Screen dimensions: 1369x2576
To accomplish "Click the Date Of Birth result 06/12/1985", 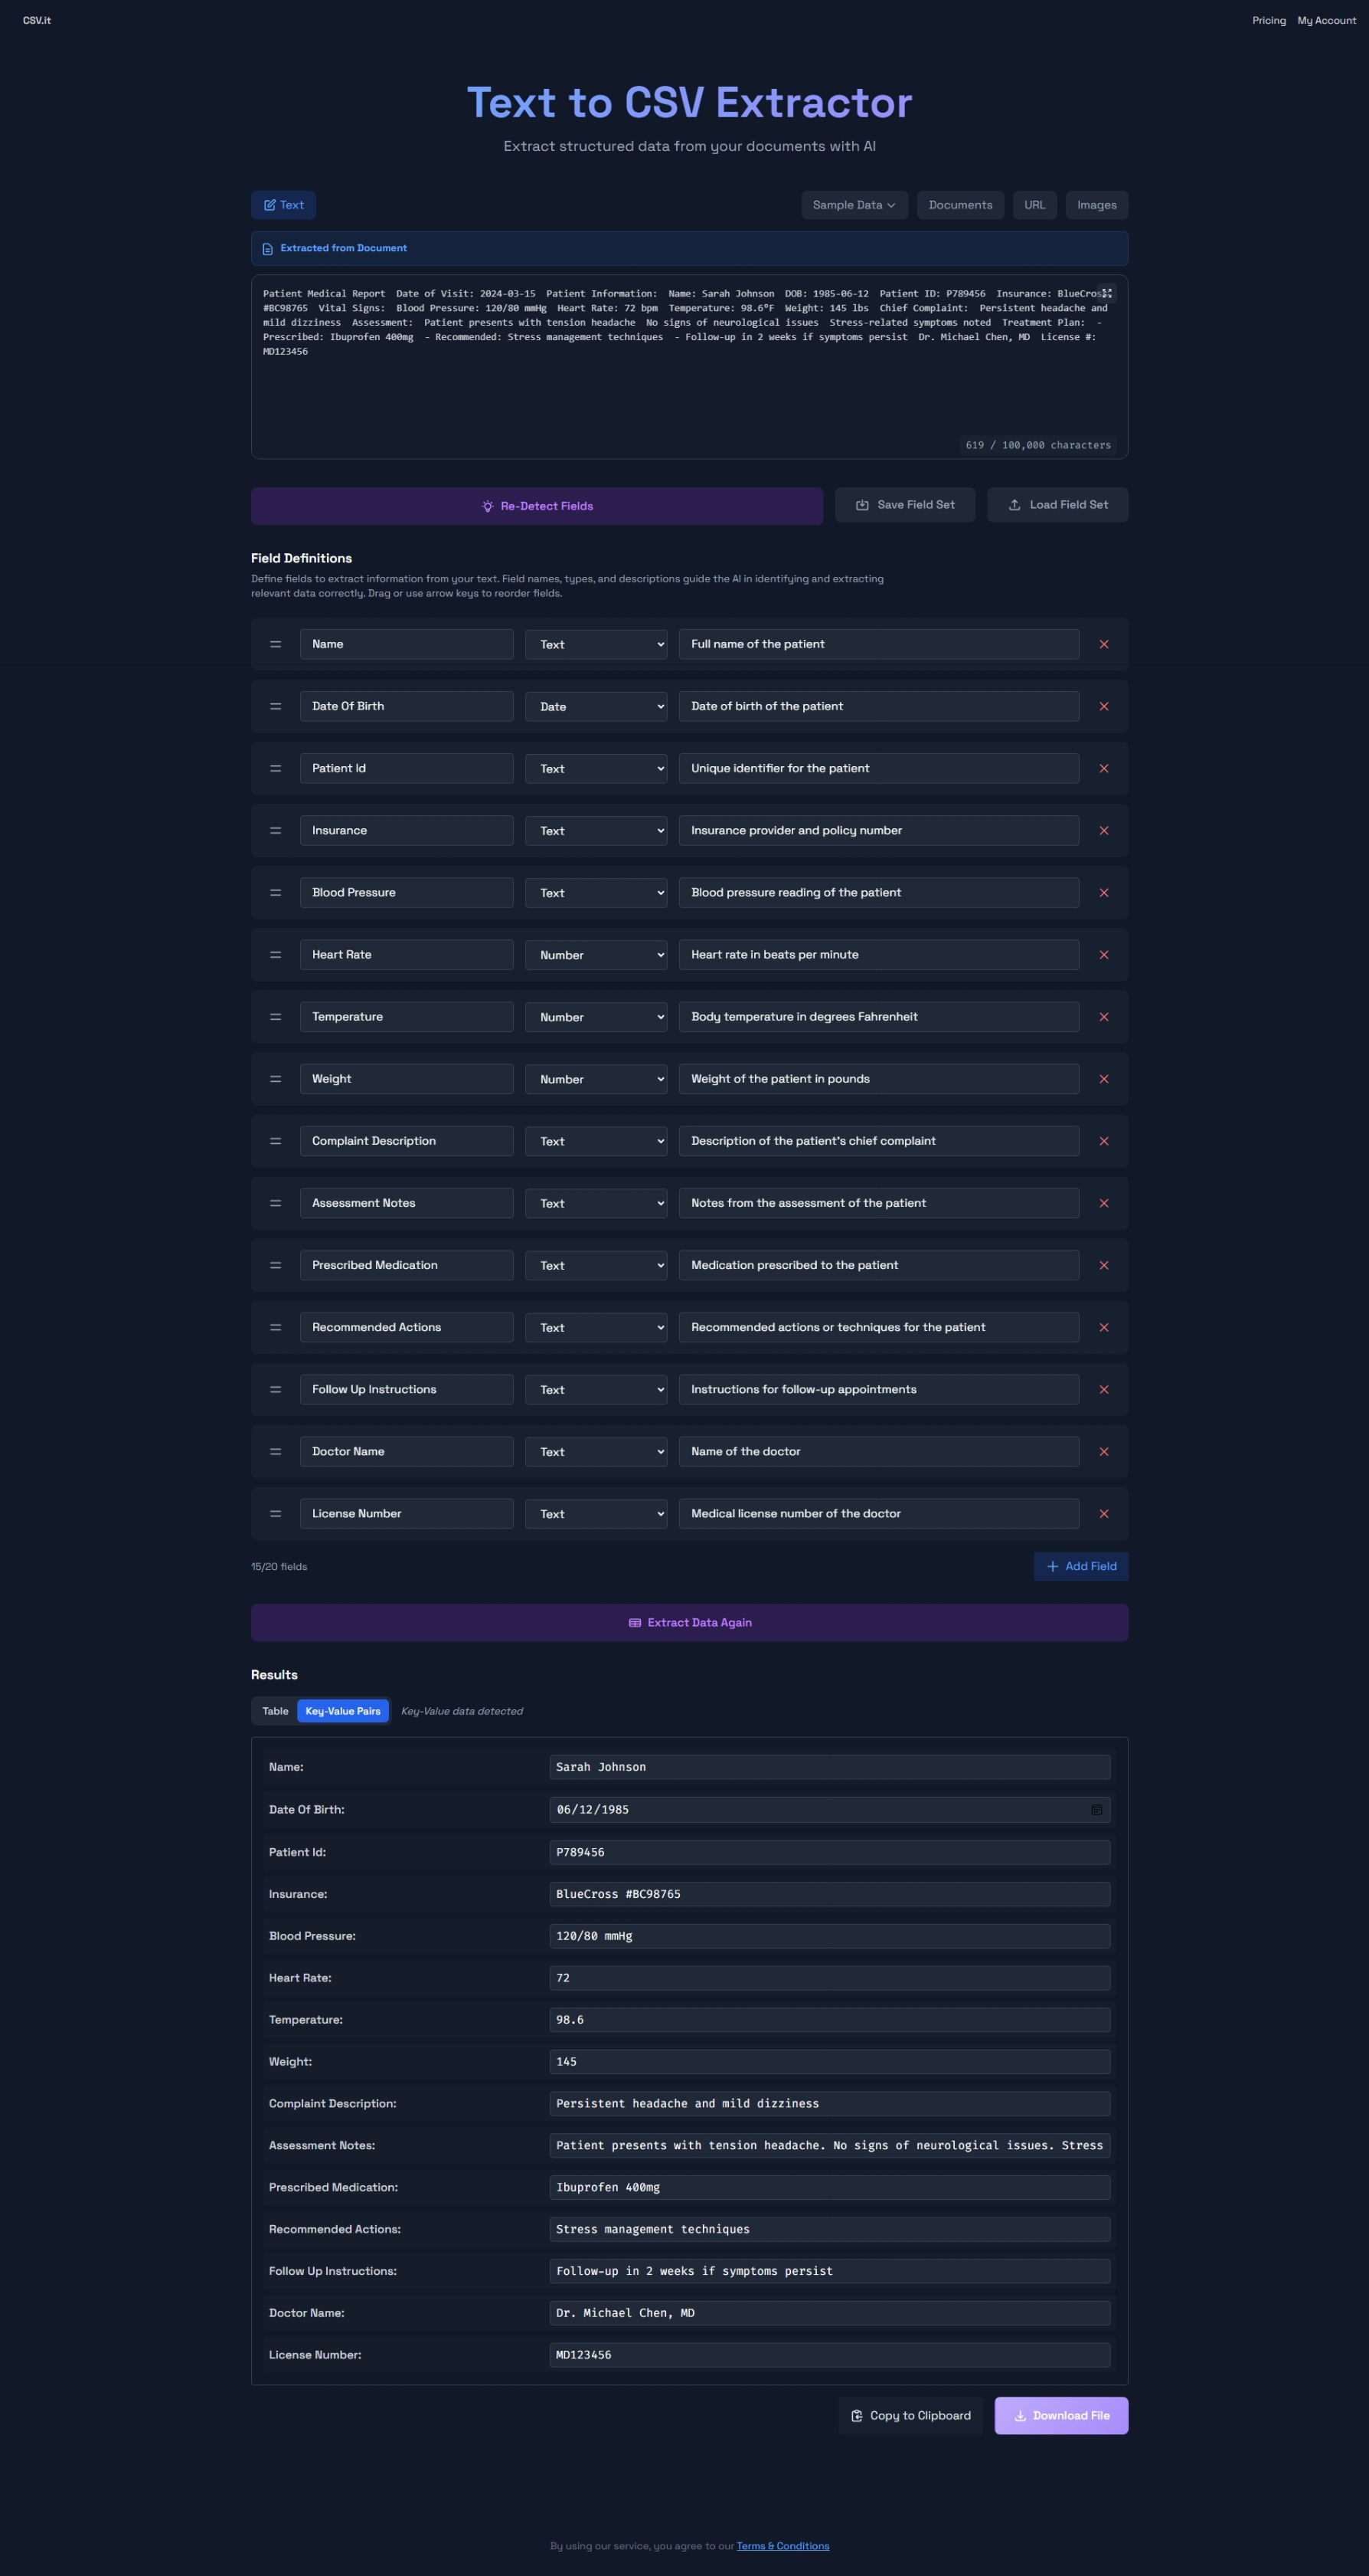I will (829, 1809).
